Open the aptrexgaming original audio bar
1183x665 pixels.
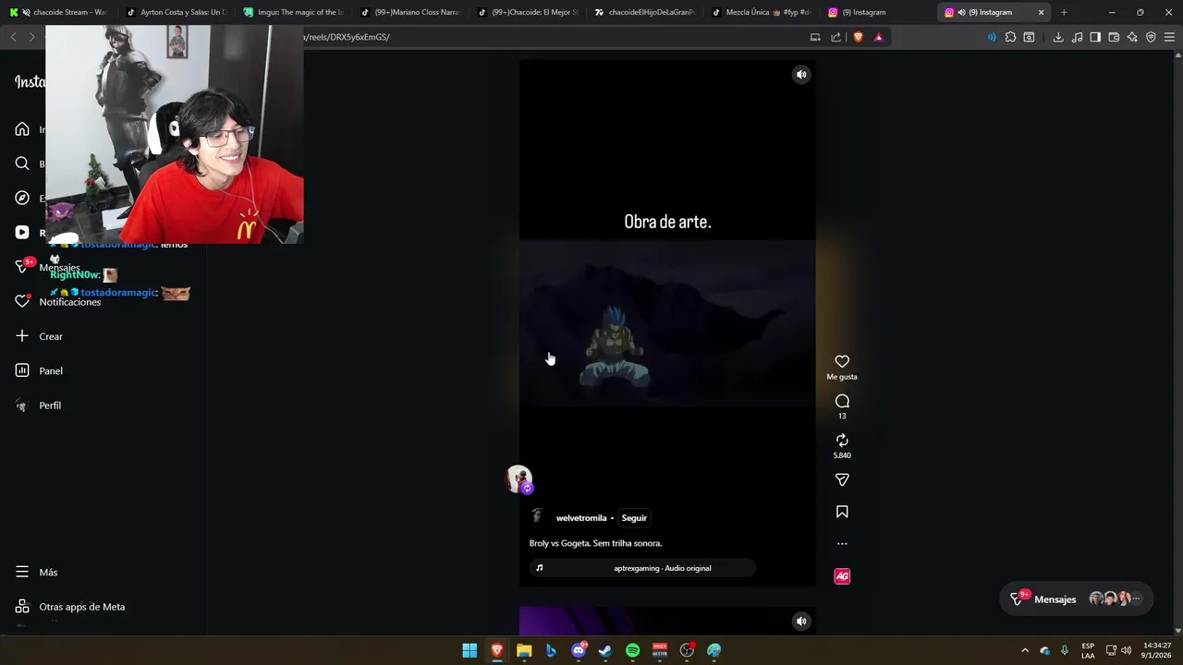[642, 568]
